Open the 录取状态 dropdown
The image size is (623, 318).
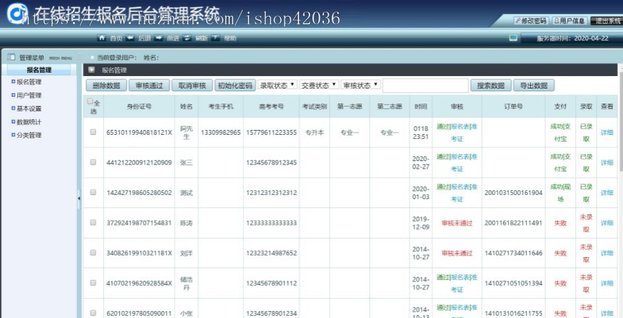tap(277, 85)
